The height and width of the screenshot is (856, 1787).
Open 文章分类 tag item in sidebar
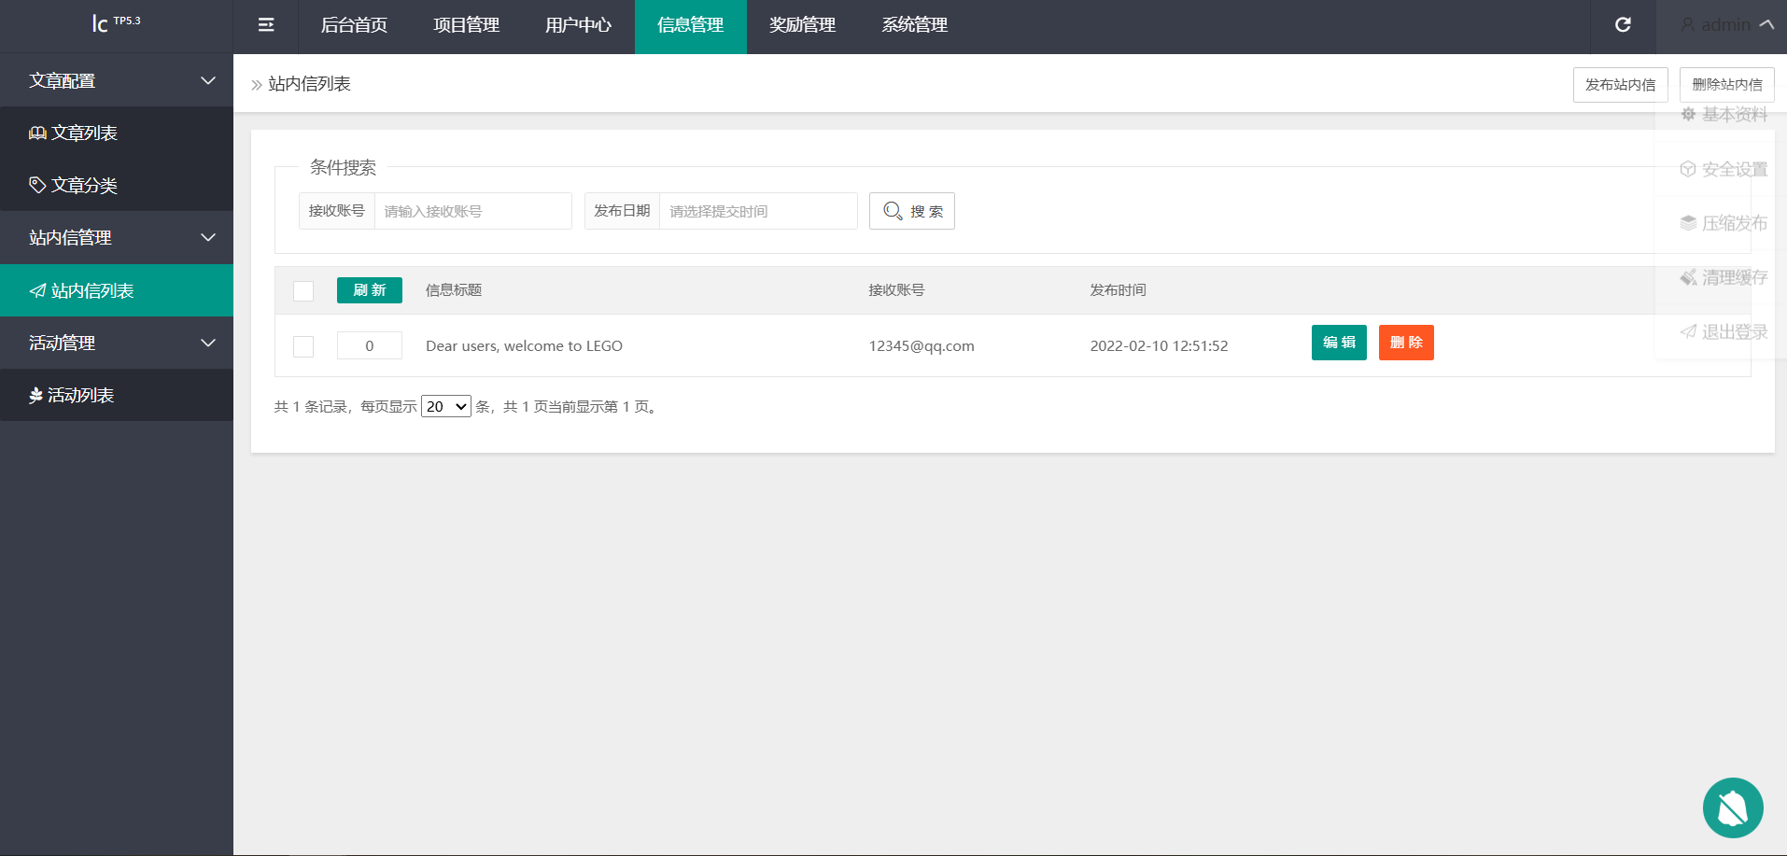click(84, 185)
